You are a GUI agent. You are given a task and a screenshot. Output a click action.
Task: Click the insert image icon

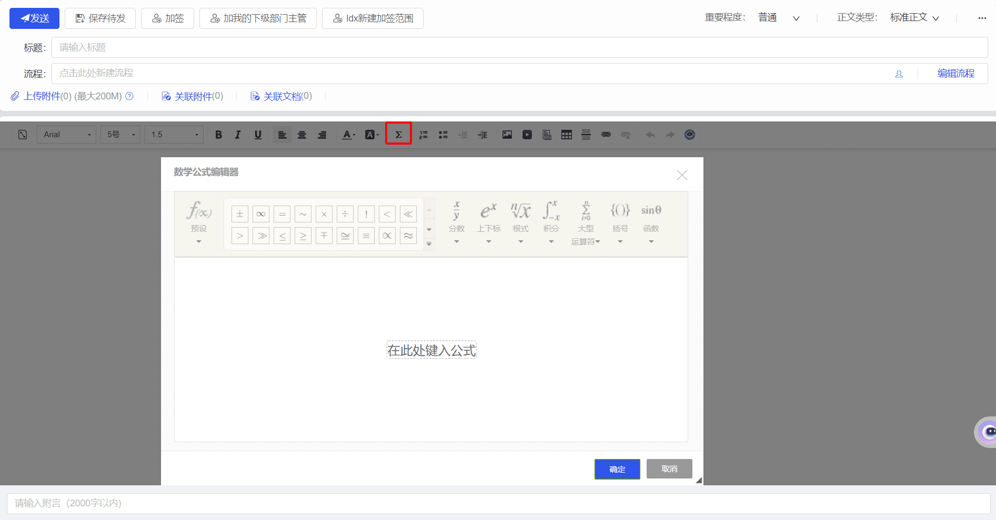point(507,135)
